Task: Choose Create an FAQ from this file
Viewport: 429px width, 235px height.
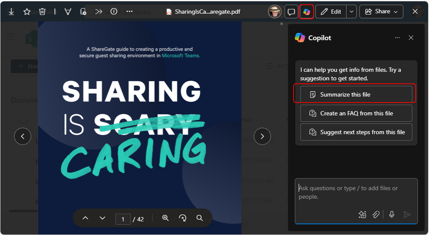Action: point(356,113)
